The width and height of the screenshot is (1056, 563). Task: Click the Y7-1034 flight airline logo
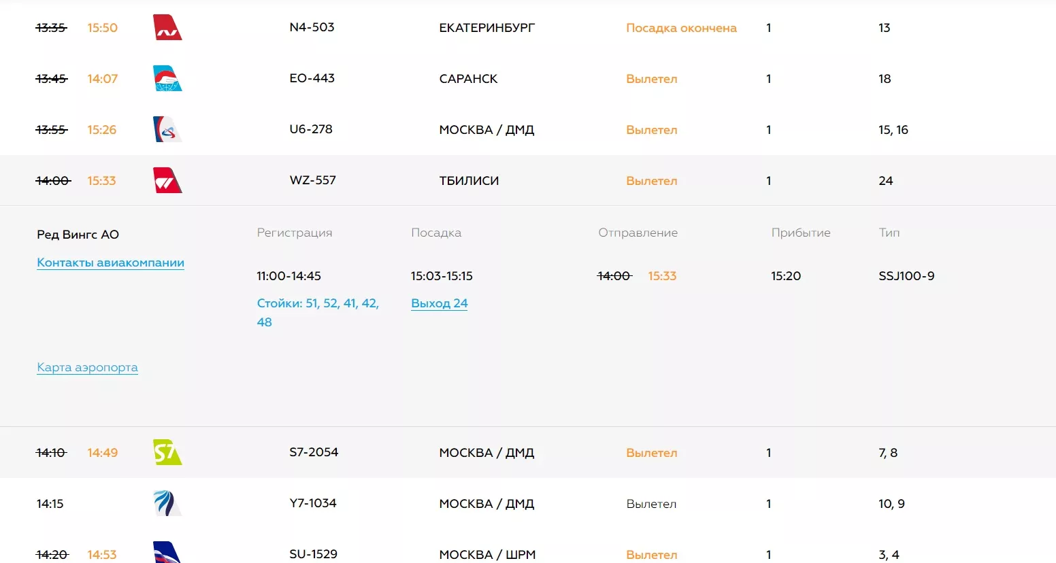pyautogui.click(x=167, y=504)
